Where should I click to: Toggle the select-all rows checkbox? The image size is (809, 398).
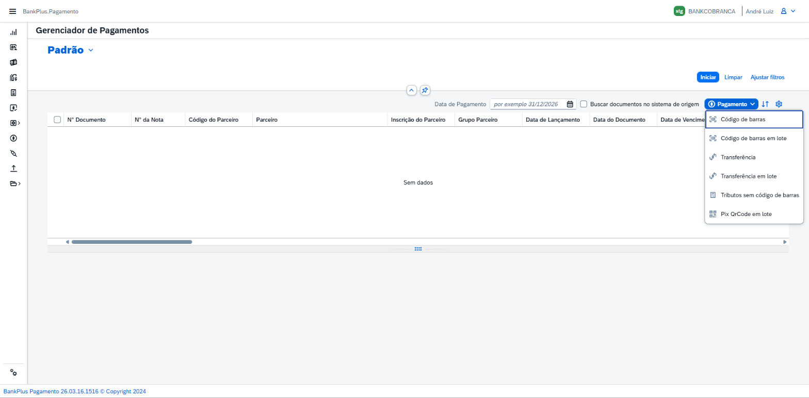pos(57,120)
